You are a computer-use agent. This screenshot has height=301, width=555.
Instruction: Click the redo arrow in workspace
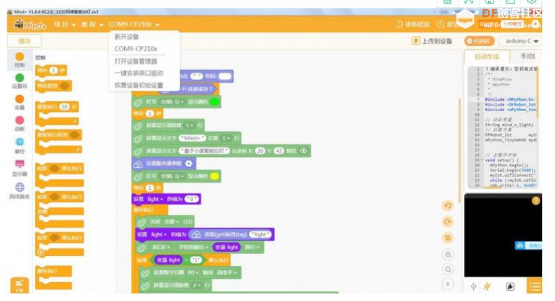tap(448, 222)
